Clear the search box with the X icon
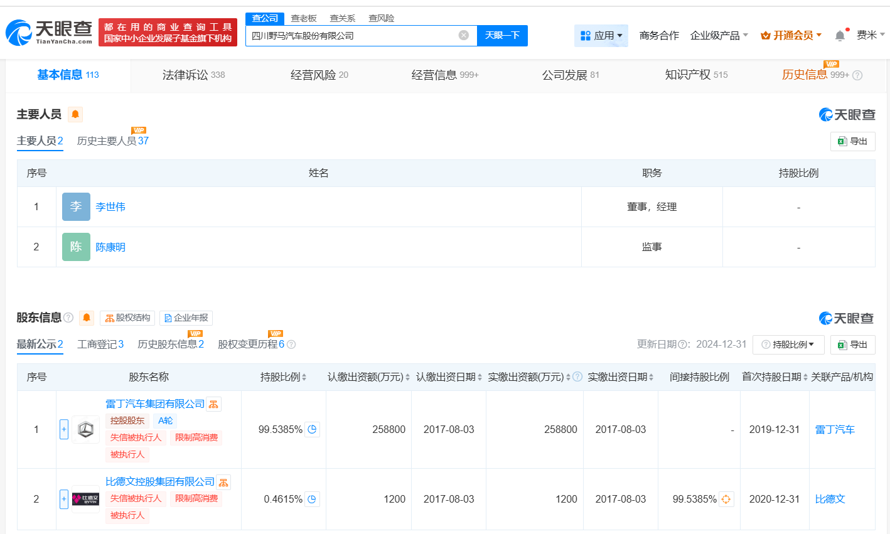The height and width of the screenshot is (534, 890). [464, 35]
